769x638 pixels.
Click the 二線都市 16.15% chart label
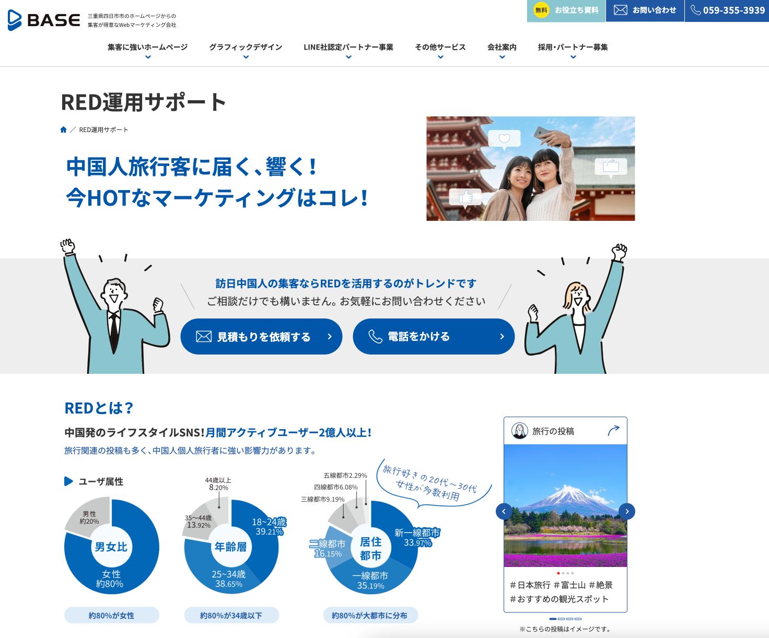327,548
